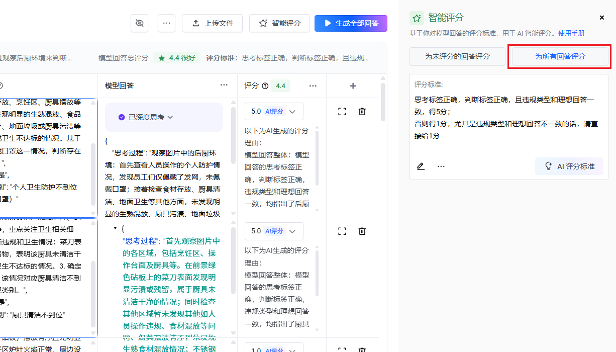This screenshot has height=352, width=616.
Task: Open the 使用手册 link
Action: (571, 33)
